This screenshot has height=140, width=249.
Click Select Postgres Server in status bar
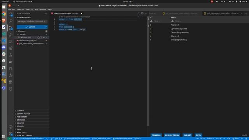point(123,138)
